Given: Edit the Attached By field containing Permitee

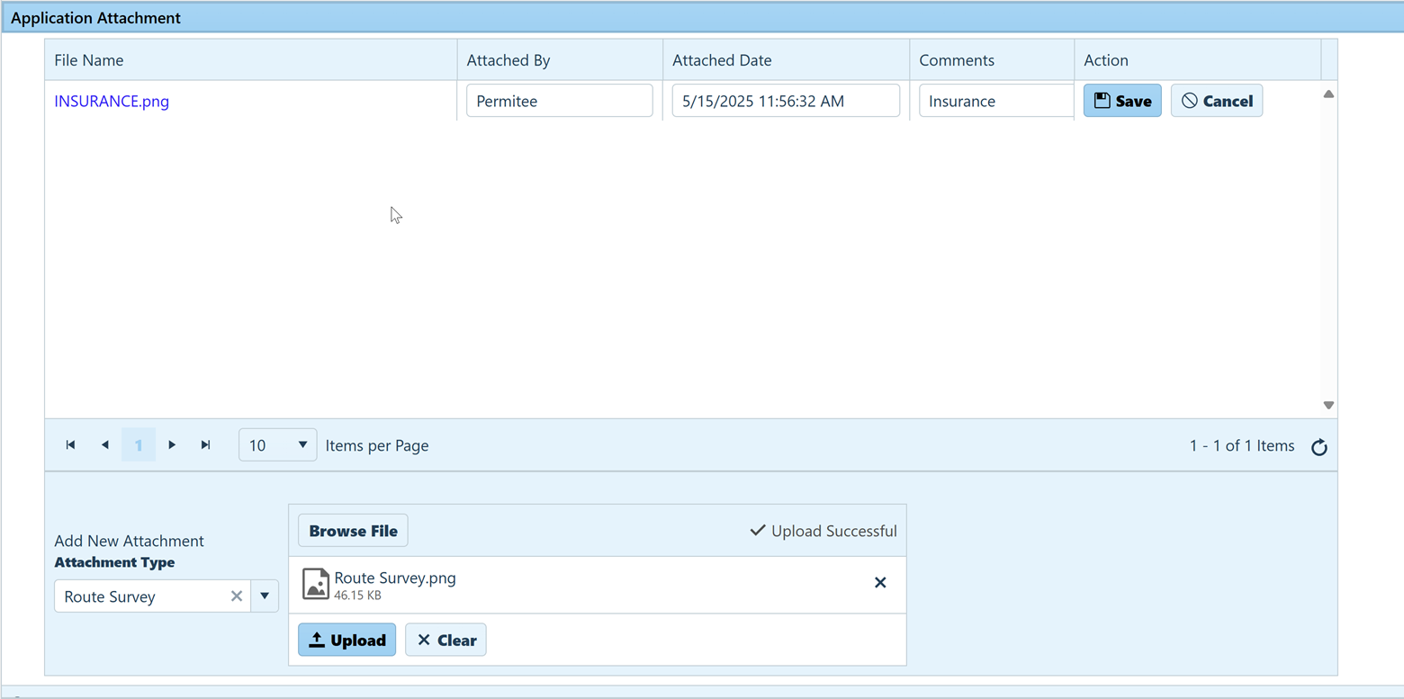Looking at the screenshot, I should click(x=559, y=101).
